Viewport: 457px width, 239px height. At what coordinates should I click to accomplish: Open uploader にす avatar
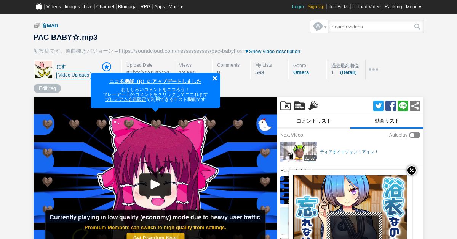pos(43,69)
